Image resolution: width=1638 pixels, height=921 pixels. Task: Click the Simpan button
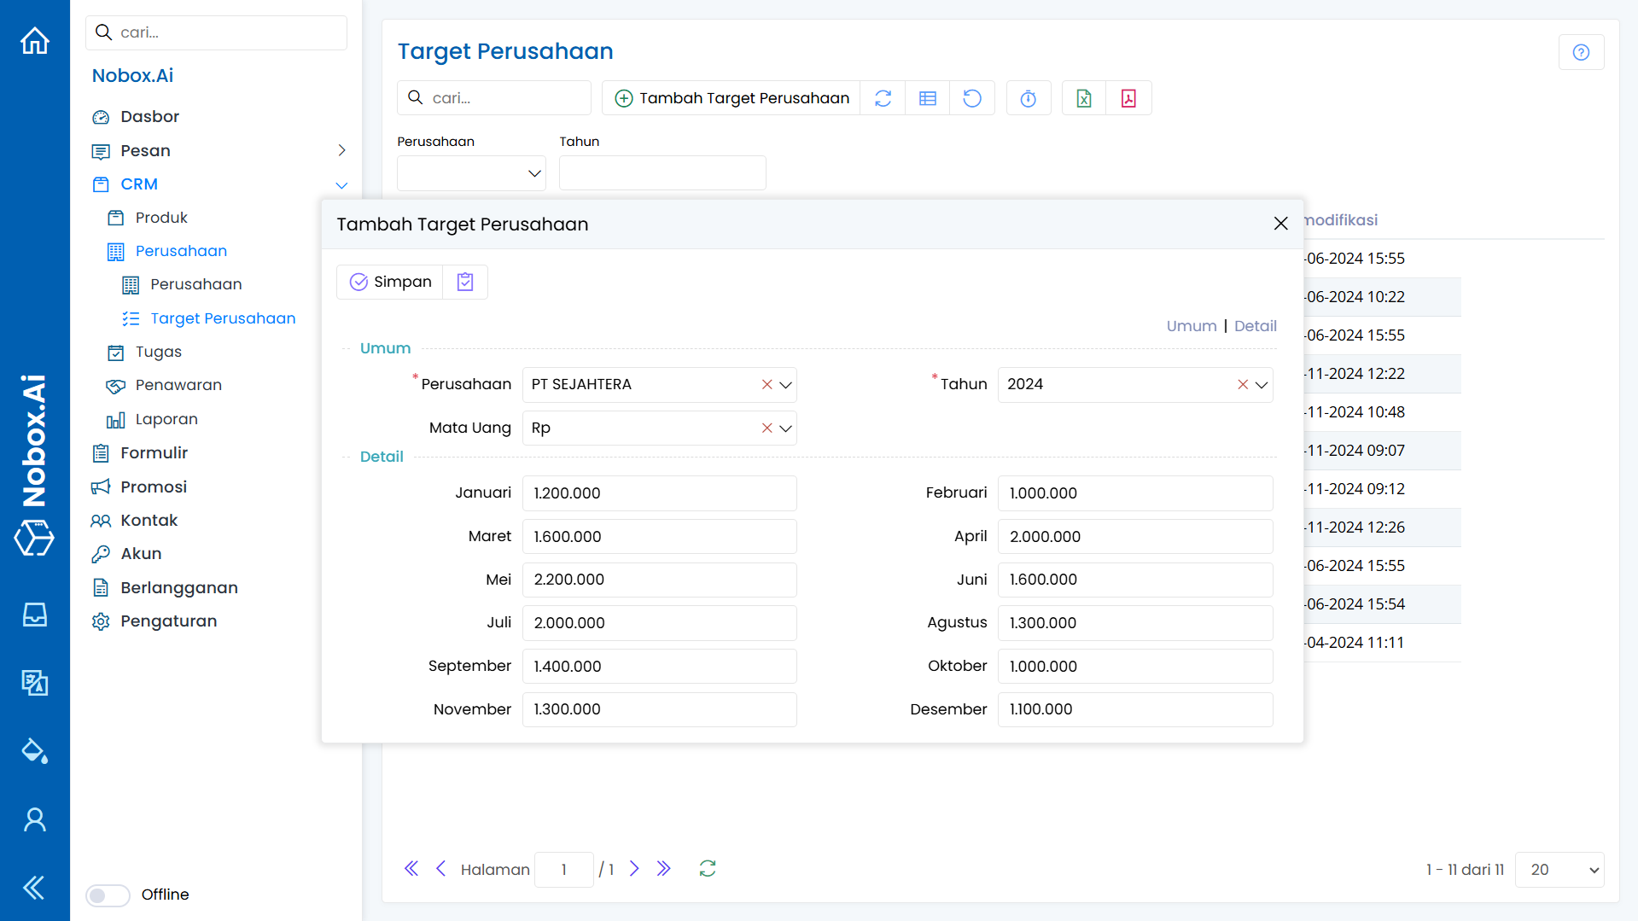coord(390,282)
